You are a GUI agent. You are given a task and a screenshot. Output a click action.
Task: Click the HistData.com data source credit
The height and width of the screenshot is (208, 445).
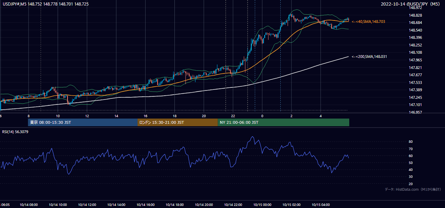[413, 189]
